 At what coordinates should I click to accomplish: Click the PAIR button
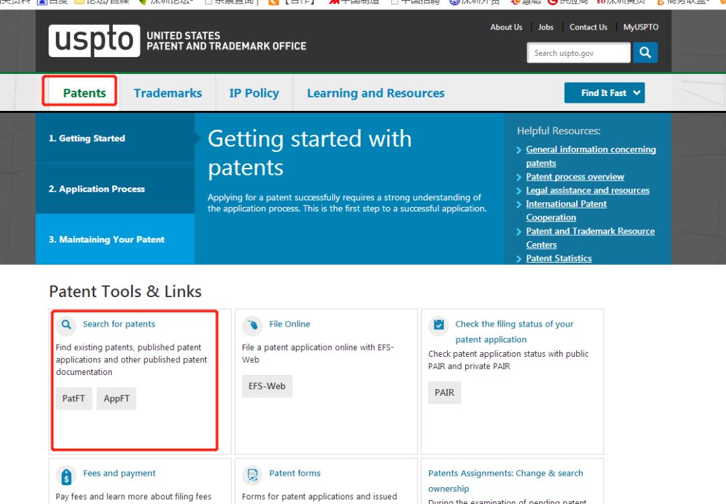click(444, 392)
